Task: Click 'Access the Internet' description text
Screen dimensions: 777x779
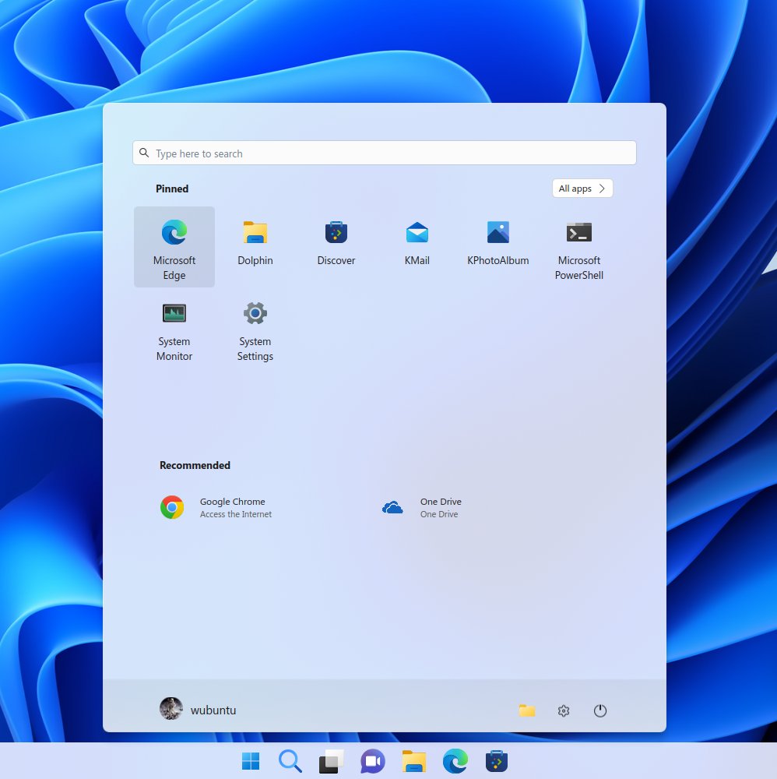Action: tap(236, 514)
